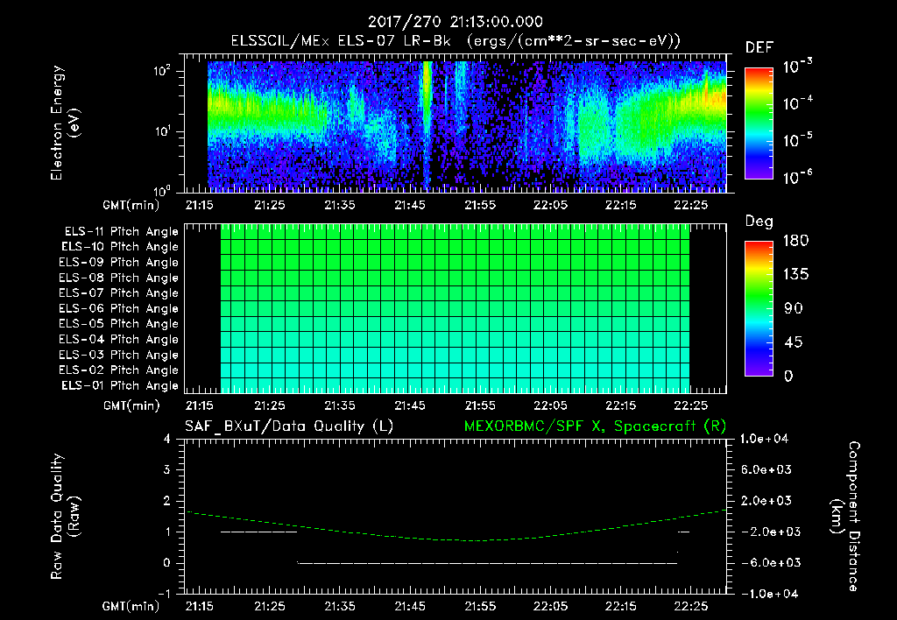Click the GMT(min) label under the spectrogram
897x620 pixels.
click(x=131, y=205)
